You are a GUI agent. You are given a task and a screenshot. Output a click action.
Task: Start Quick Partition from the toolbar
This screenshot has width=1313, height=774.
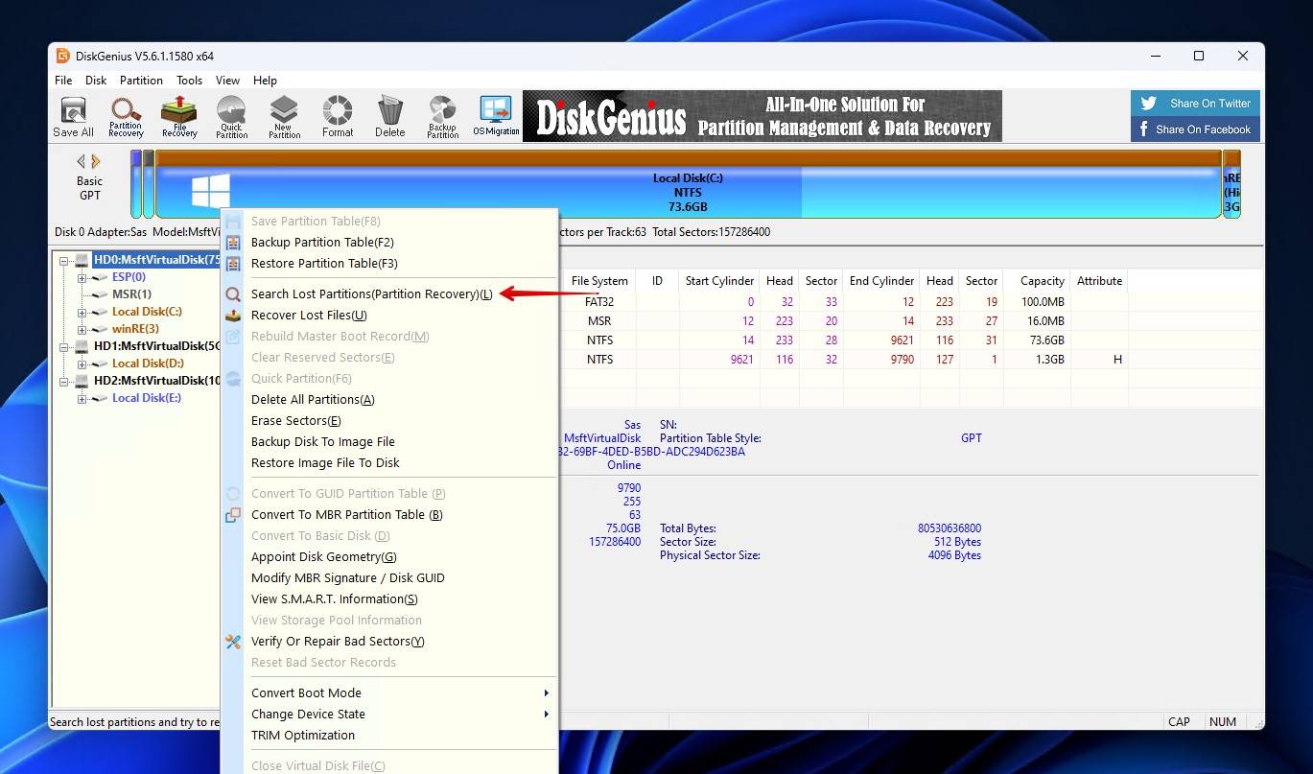(x=231, y=117)
